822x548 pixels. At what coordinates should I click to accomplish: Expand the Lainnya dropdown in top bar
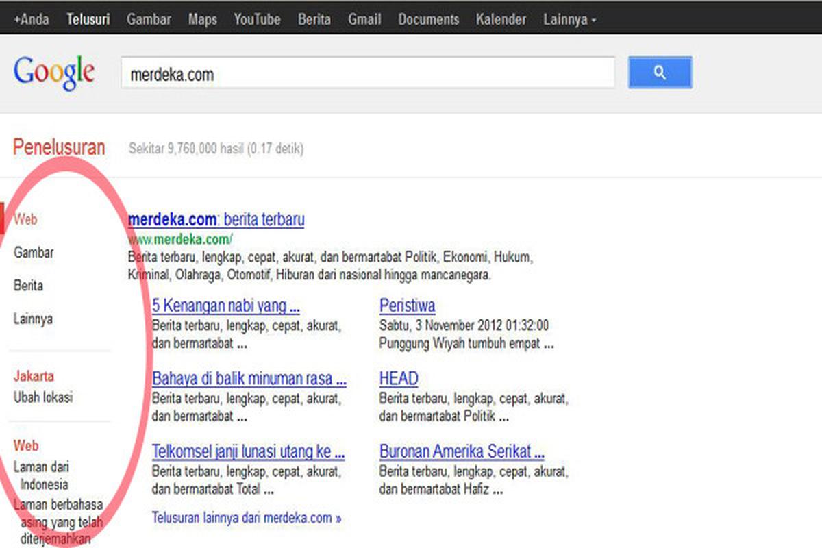pyautogui.click(x=570, y=20)
